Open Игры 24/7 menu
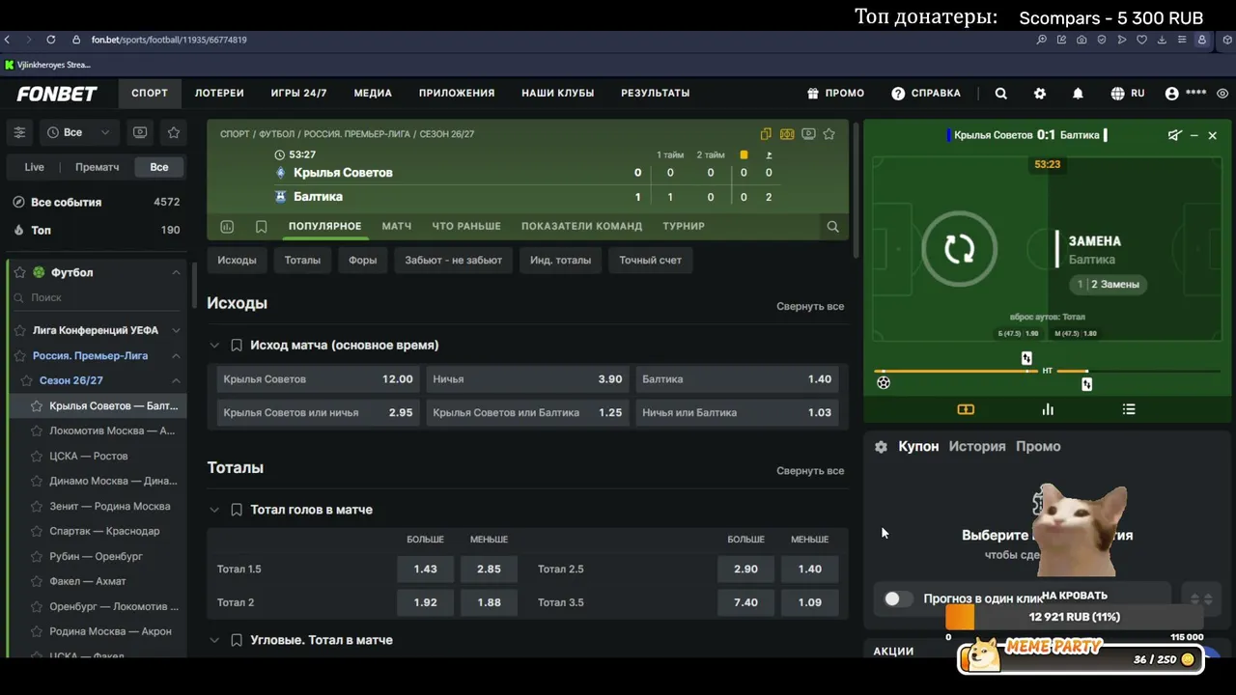This screenshot has height=695, width=1236. [298, 94]
